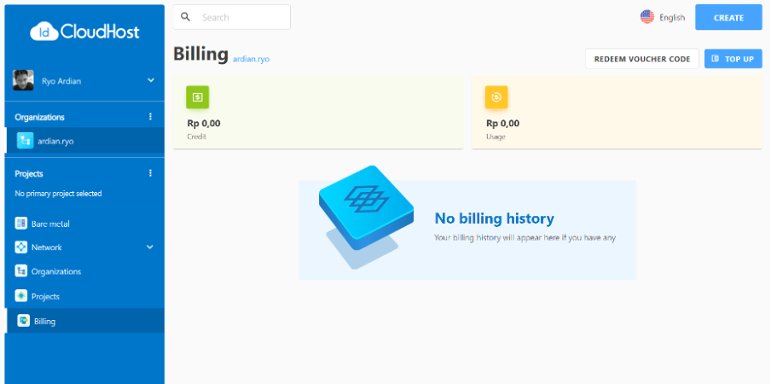Open the Organizations section three-dot menu
This screenshot has height=384, width=771.
(x=150, y=117)
